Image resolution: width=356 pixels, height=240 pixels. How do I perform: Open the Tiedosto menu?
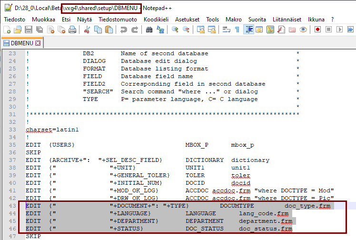click(x=15, y=19)
